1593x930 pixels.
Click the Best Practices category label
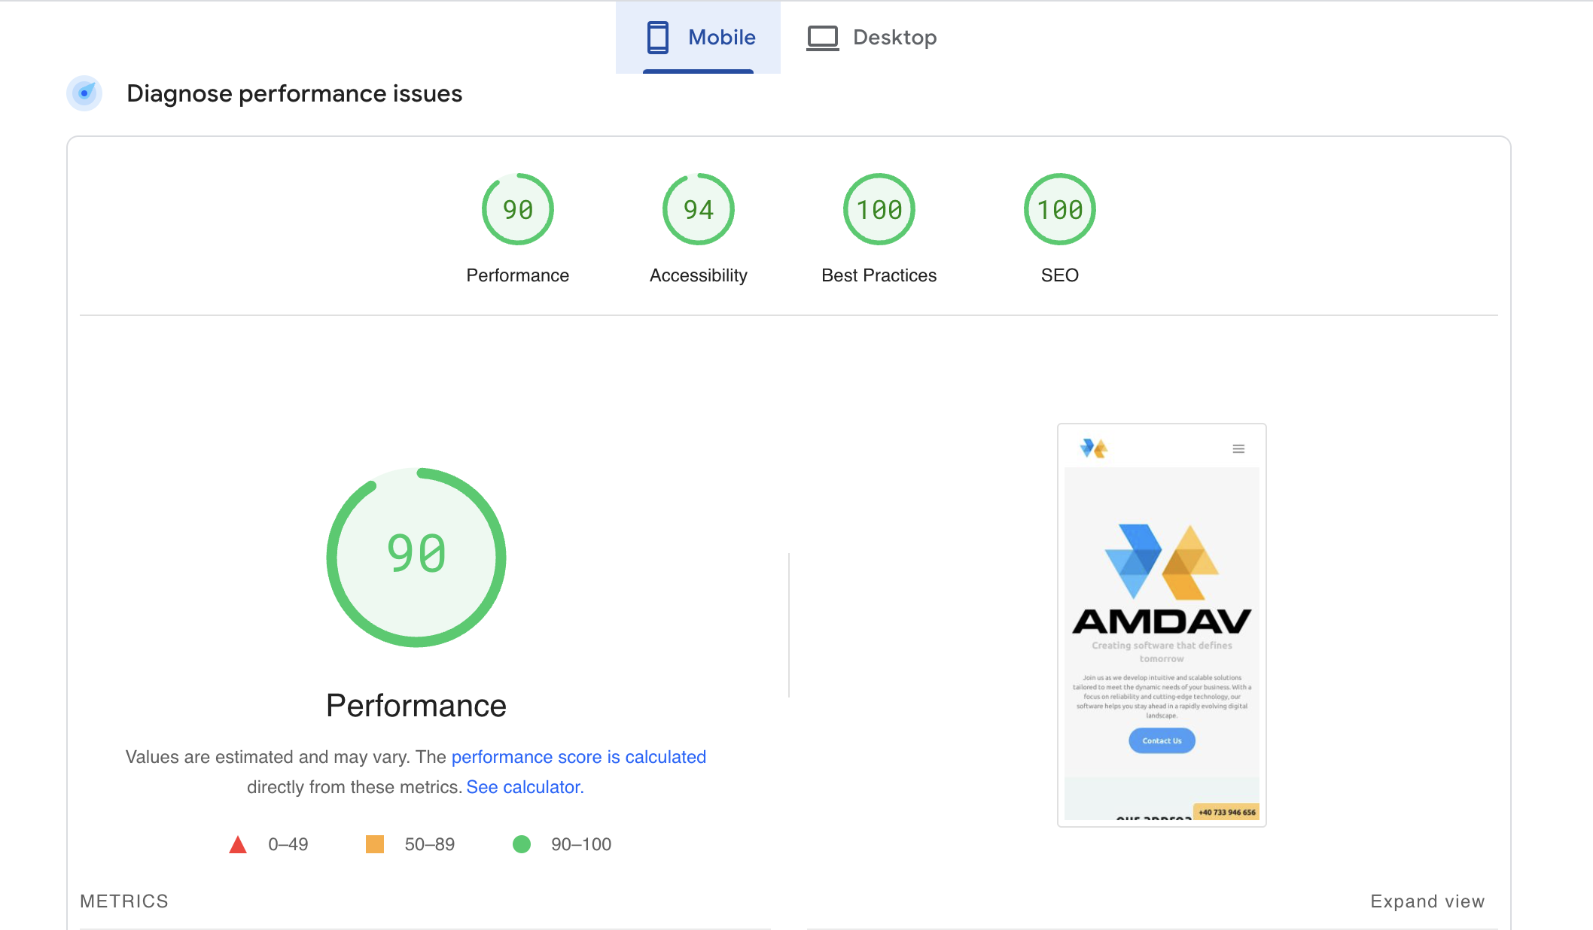click(879, 275)
